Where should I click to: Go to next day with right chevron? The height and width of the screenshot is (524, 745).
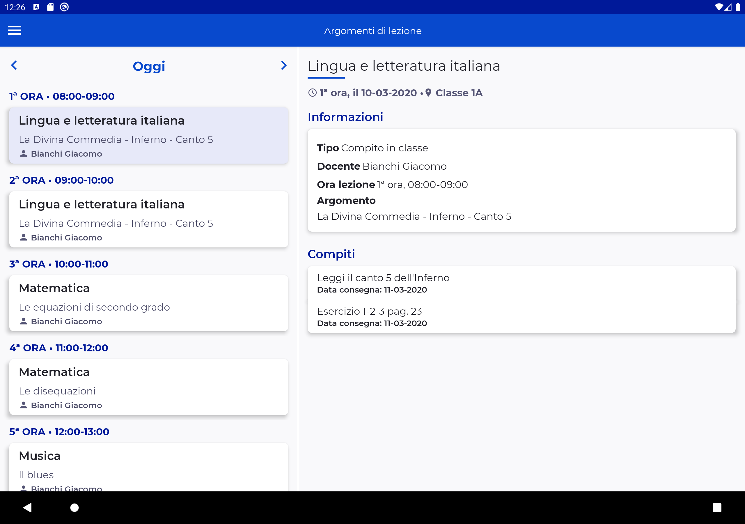(283, 65)
